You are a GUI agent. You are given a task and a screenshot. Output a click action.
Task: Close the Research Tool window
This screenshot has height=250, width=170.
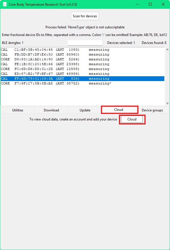[163, 4]
